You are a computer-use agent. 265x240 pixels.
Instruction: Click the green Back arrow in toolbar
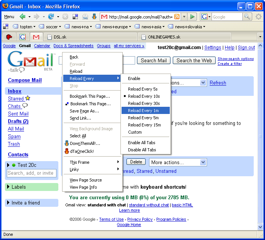[x=22, y=17]
